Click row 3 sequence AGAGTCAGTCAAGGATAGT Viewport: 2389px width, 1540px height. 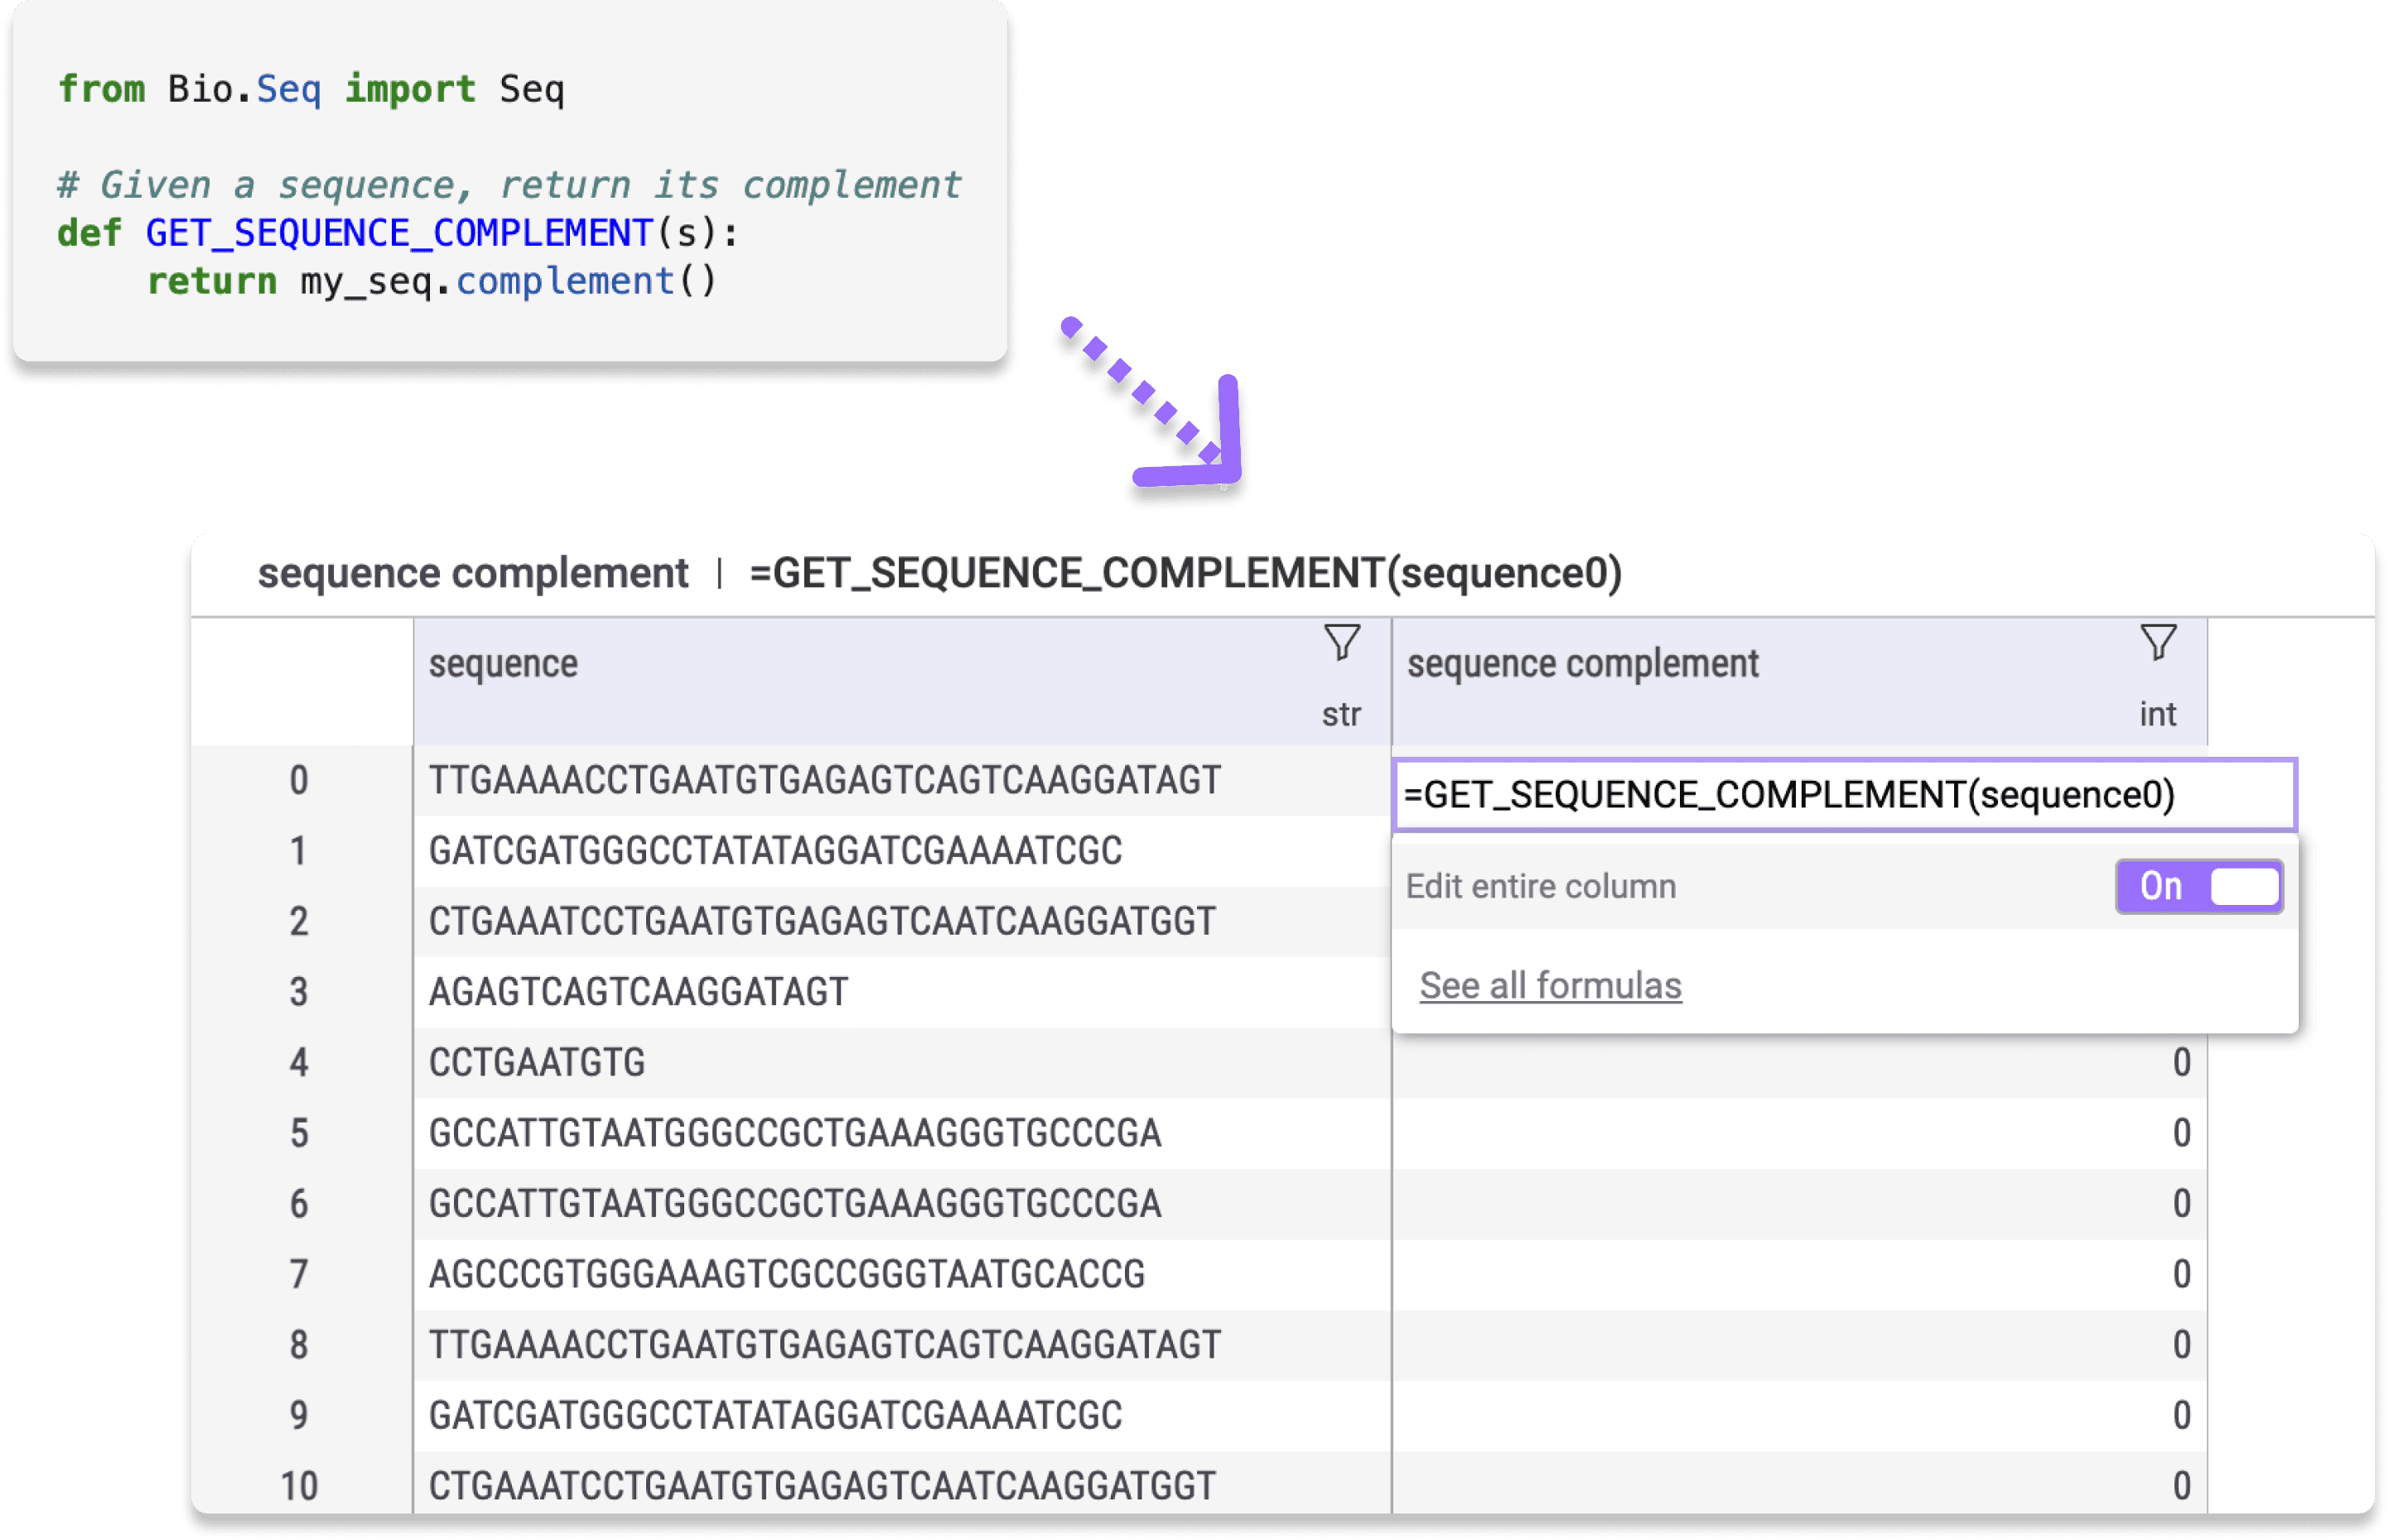click(637, 992)
